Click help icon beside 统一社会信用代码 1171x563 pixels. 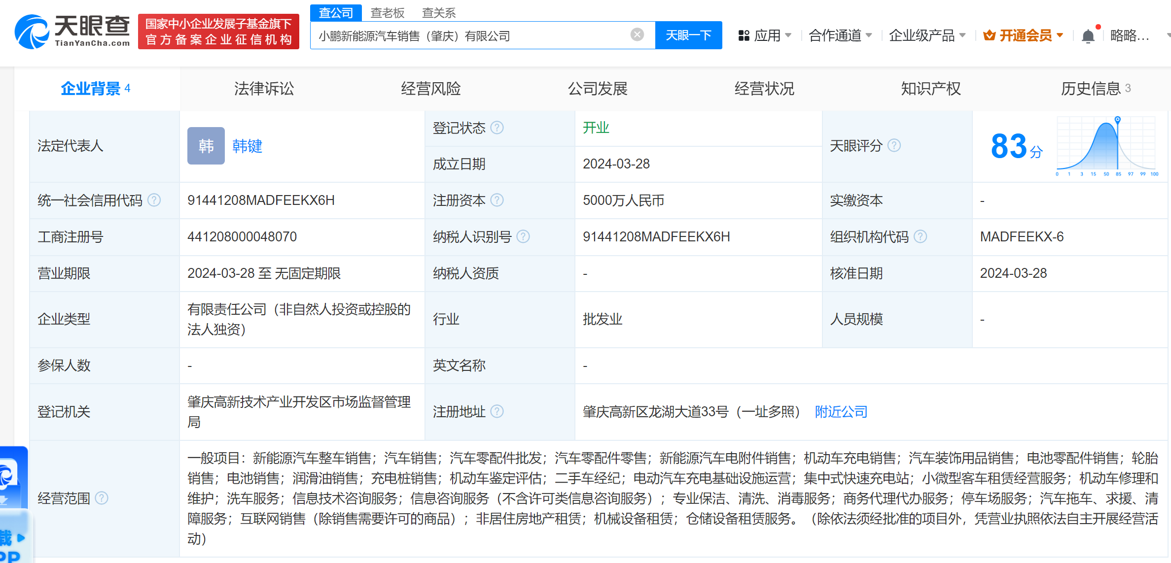[x=154, y=200]
